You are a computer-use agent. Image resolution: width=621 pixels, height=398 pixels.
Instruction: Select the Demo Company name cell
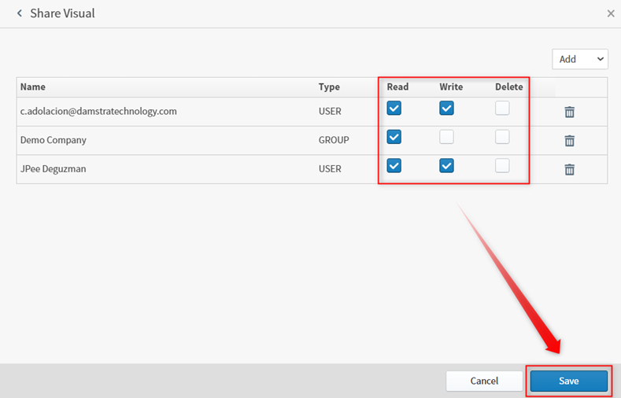click(x=53, y=141)
